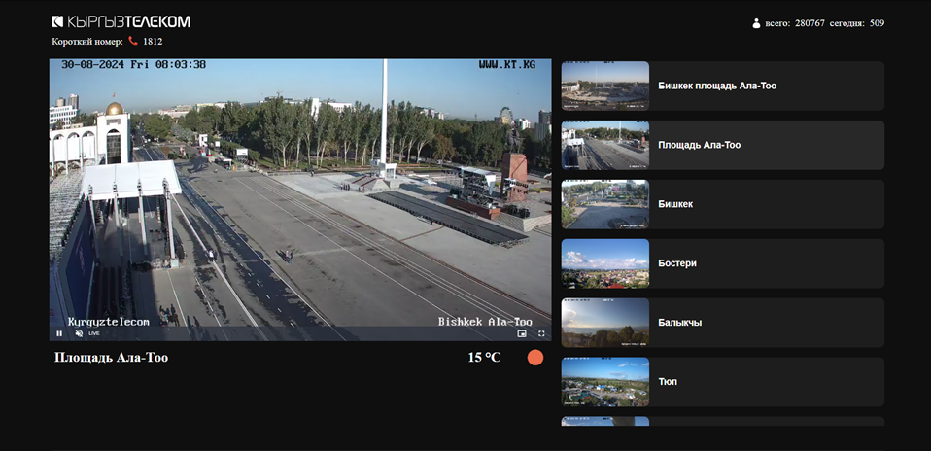This screenshot has height=451, width=931.
Task: Click the short number 1812
Action: (153, 42)
